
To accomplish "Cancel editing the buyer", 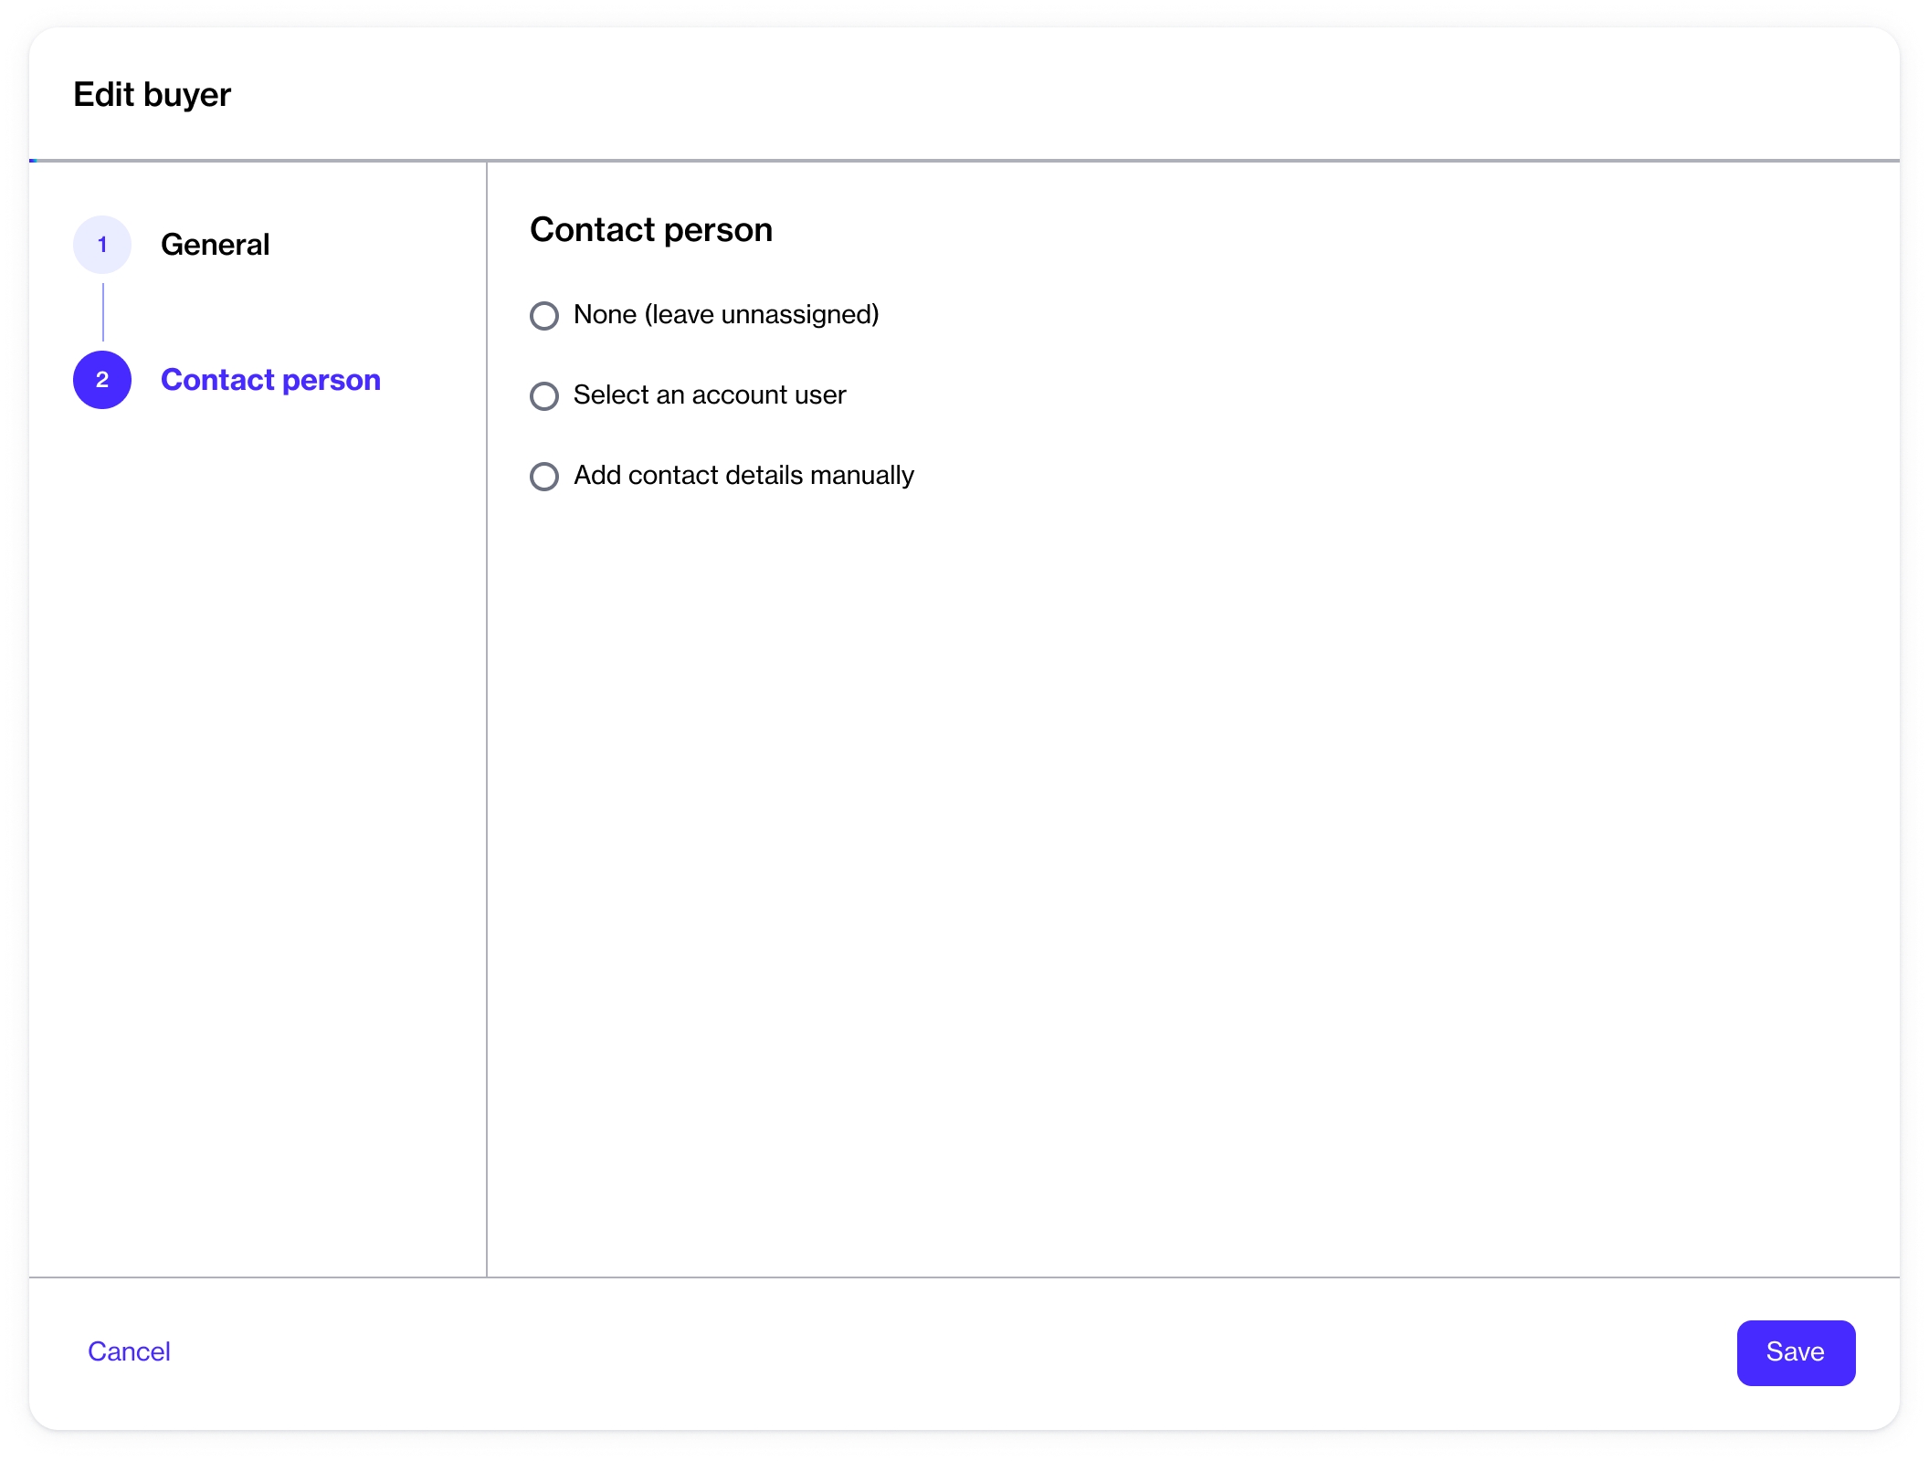I will tap(129, 1352).
